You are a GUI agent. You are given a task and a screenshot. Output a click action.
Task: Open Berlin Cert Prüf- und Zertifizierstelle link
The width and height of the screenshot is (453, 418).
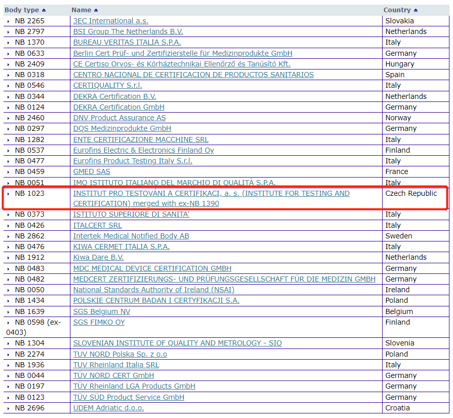tap(182, 53)
